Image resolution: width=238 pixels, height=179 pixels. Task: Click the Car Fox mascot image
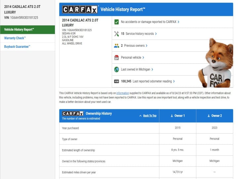click(216, 63)
